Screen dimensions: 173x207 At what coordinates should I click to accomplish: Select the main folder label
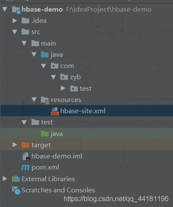[49, 43]
